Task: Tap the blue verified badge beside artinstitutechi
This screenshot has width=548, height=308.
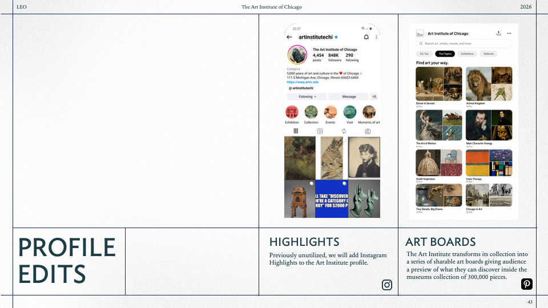Action: (x=336, y=37)
